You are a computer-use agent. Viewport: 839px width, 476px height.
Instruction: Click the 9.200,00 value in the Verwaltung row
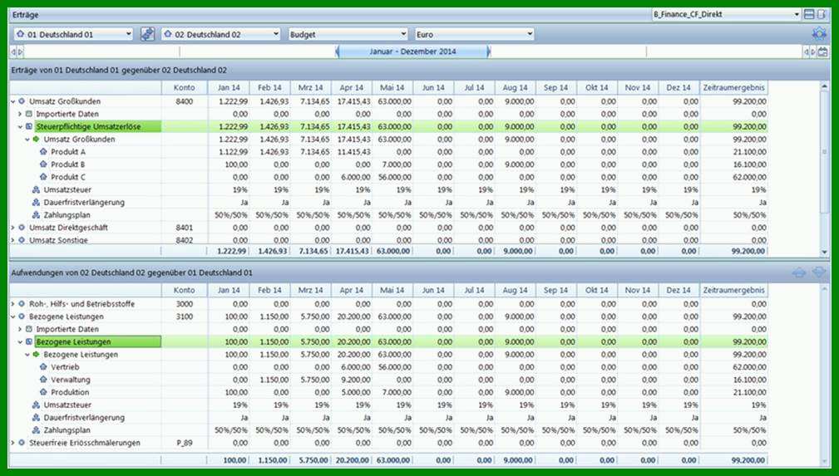[356, 380]
